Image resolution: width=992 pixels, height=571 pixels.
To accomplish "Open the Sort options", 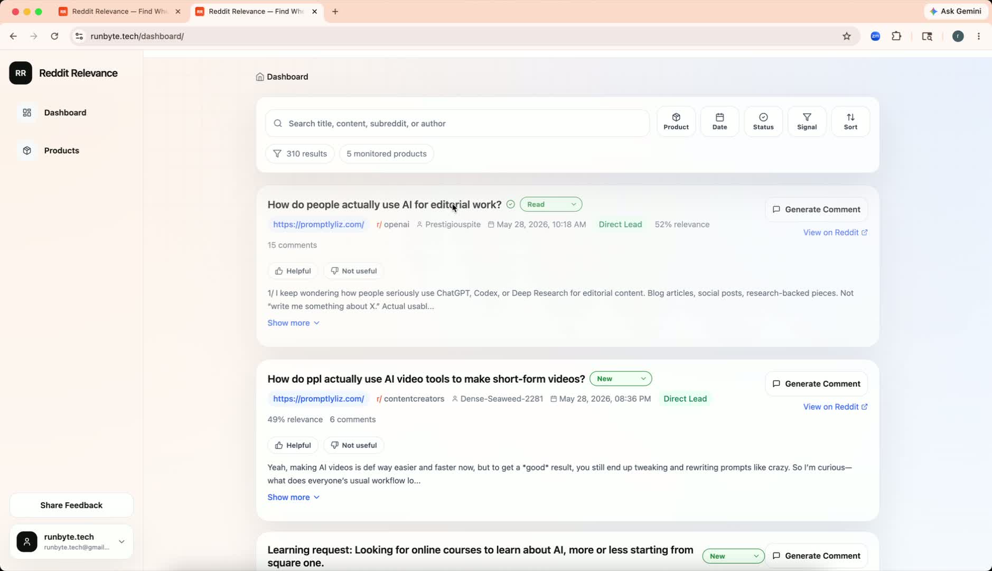I will 850,122.
